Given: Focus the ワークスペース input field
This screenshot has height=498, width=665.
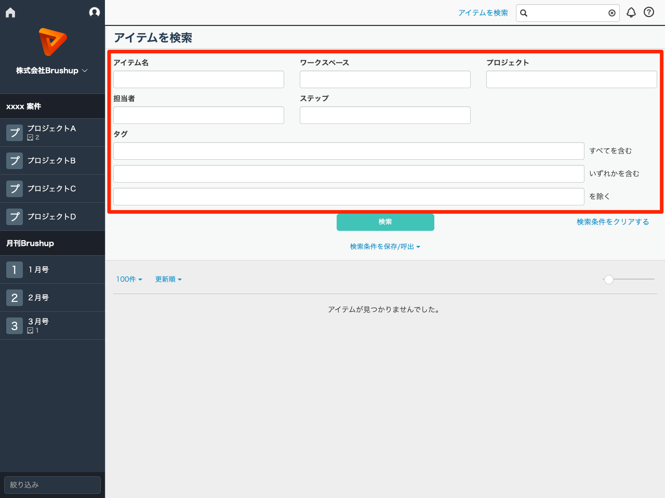Looking at the screenshot, I should point(385,79).
